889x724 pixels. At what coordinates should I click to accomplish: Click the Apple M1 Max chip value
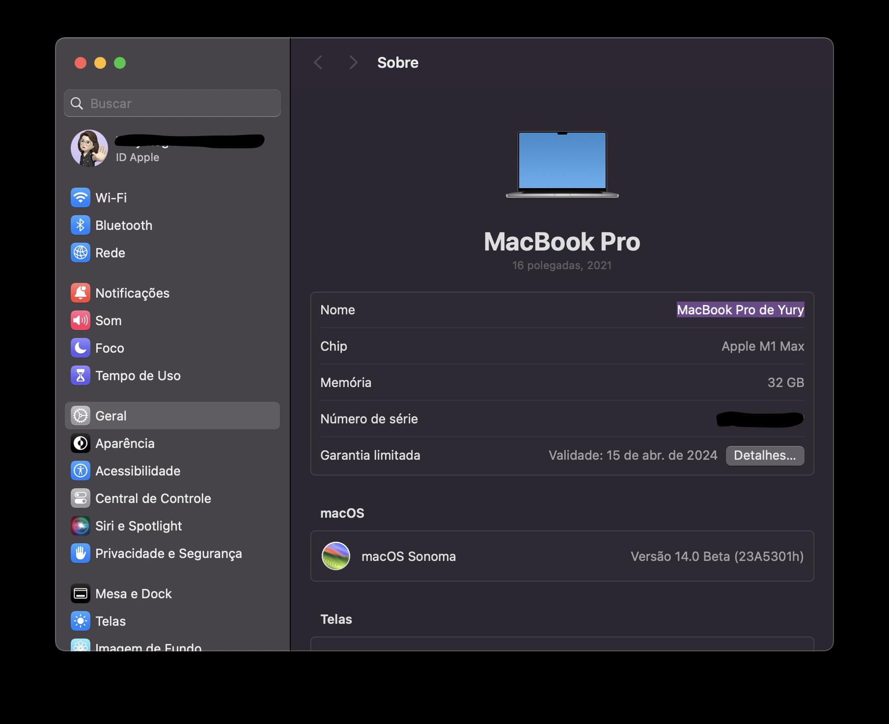click(x=763, y=346)
